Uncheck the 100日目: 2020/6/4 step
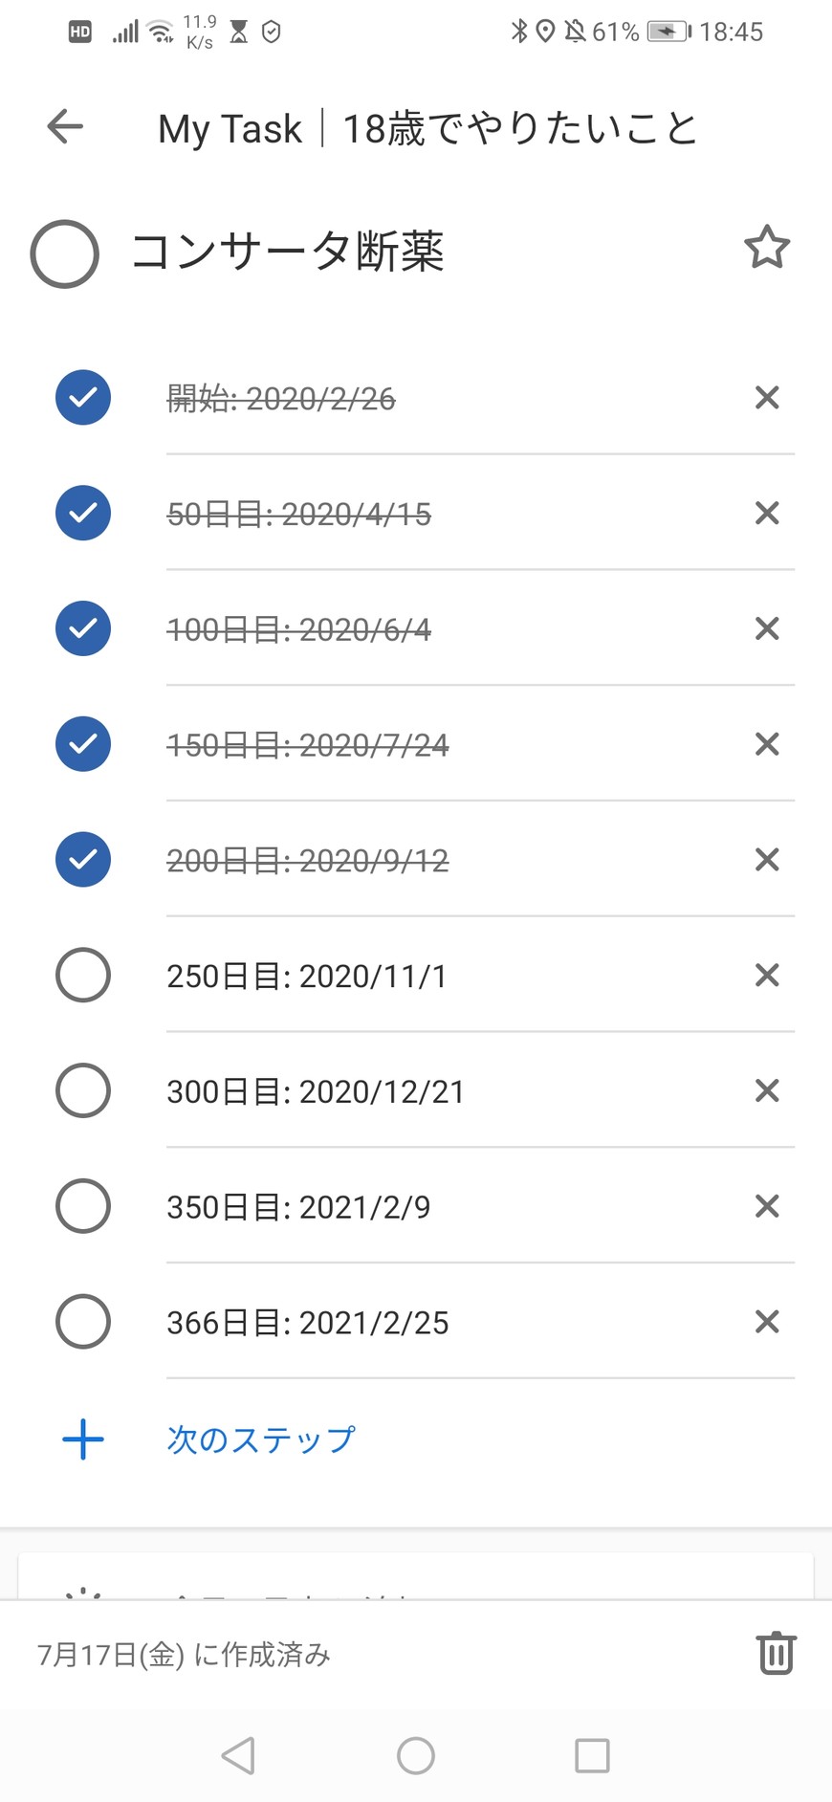This screenshot has height=1802, width=832. point(83,628)
